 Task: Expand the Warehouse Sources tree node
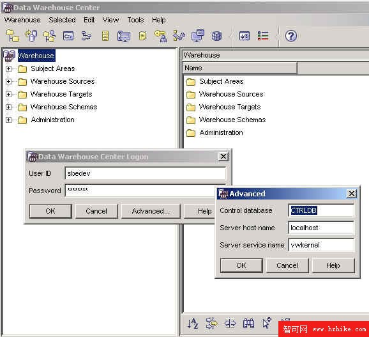pos(8,82)
